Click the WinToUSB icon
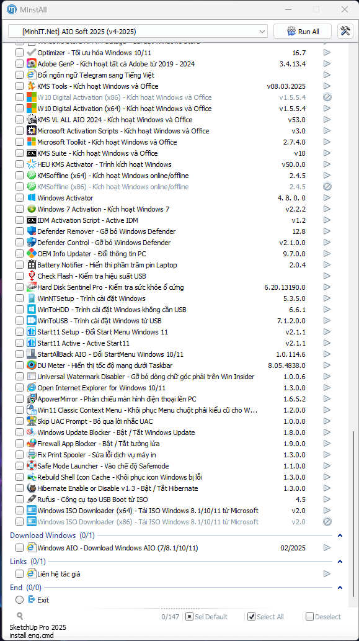Viewport: 359px width, 641px height. (x=32, y=320)
